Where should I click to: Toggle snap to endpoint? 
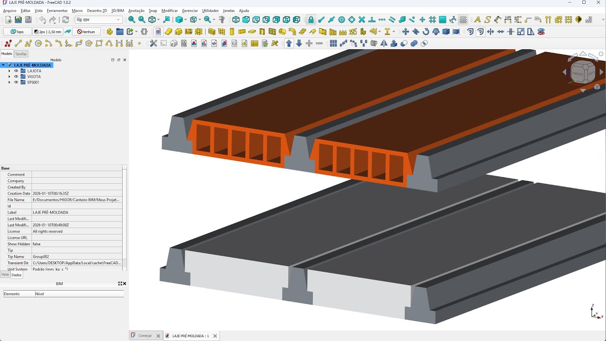(321, 20)
